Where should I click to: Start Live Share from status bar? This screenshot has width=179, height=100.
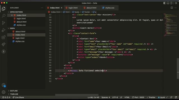(x=18, y=97)
